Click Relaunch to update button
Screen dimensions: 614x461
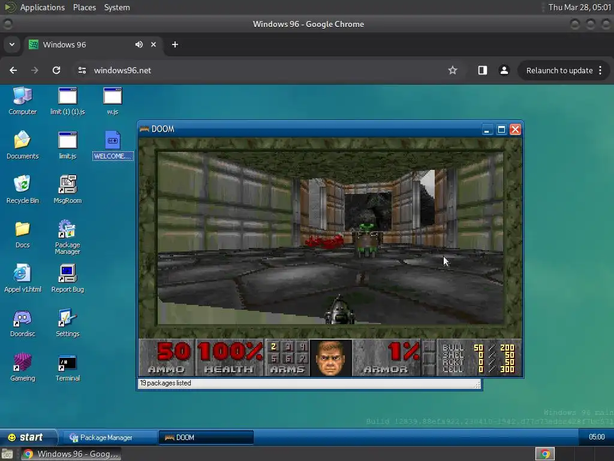point(559,71)
